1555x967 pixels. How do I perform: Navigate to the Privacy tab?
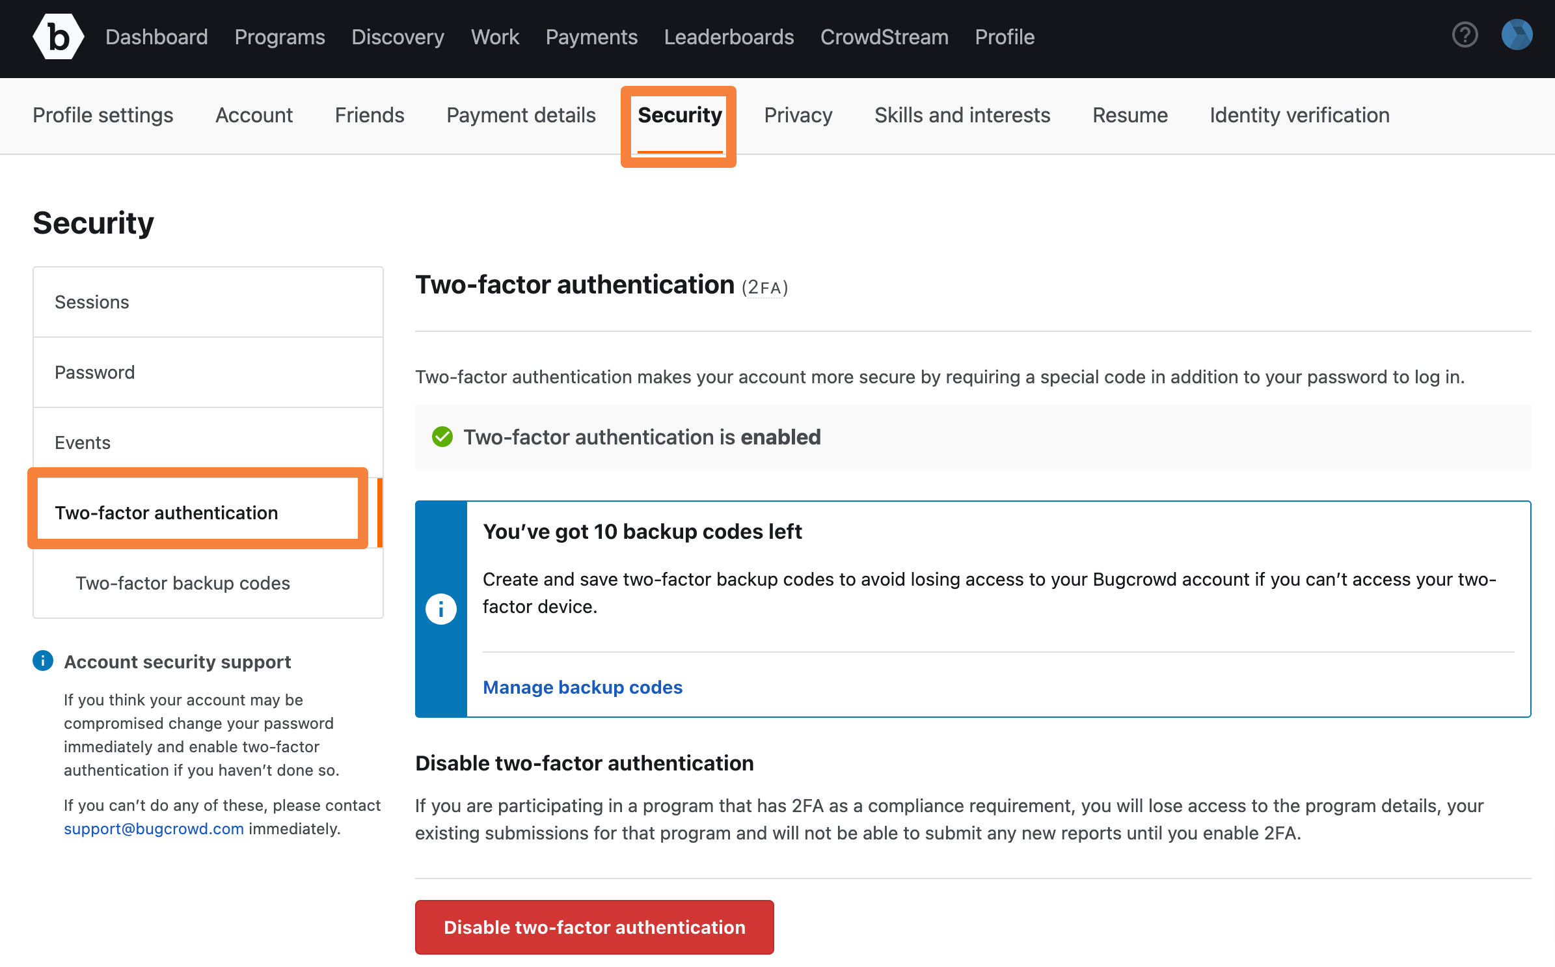coord(798,115)
